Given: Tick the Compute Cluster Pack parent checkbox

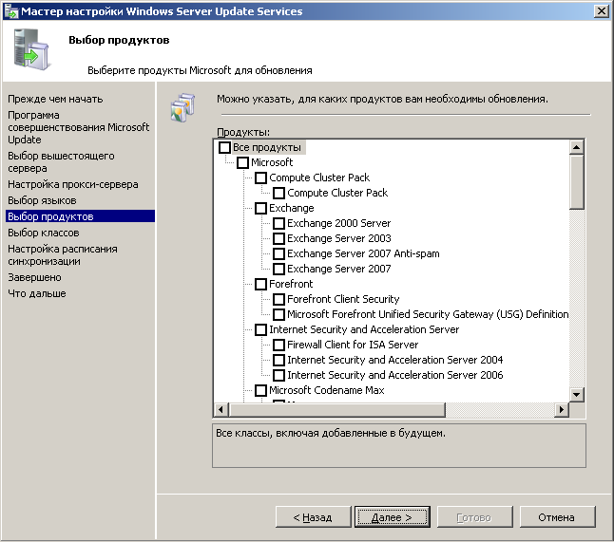Looking at the screenshot, I should pos(260,178).
